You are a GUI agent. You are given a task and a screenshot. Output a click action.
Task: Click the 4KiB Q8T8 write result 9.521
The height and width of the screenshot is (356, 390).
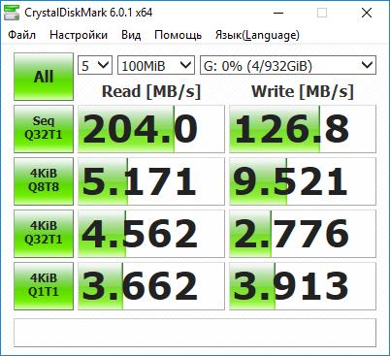pos(303,181)
